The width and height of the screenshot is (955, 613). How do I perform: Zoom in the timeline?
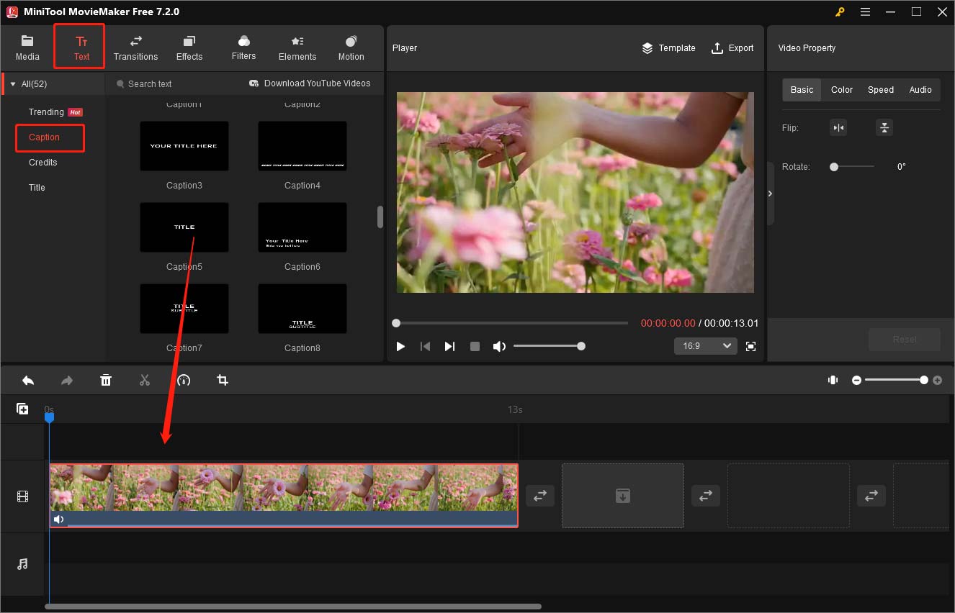pos(937,380)
